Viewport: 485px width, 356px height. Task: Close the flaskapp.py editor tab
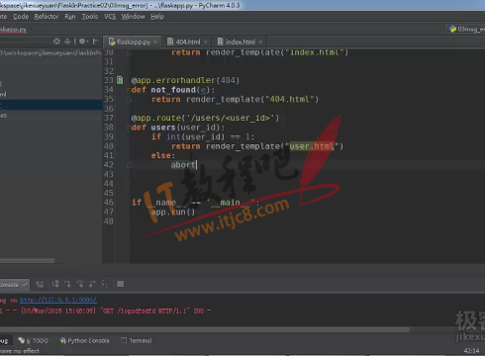(x=155, y=42)
